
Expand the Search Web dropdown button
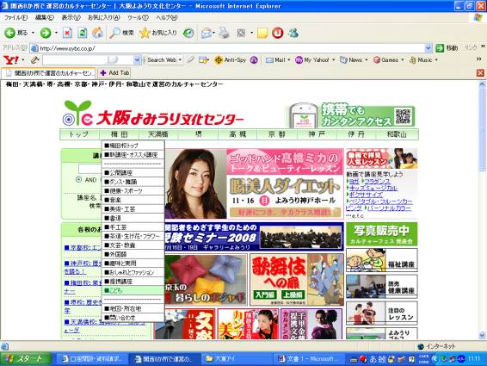tap(180, 59)
